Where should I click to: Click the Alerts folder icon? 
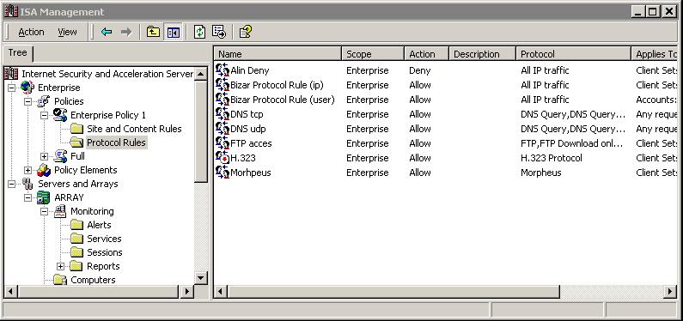76,225
